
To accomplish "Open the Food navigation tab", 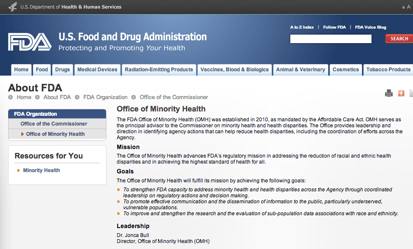I will coord(42,70).
